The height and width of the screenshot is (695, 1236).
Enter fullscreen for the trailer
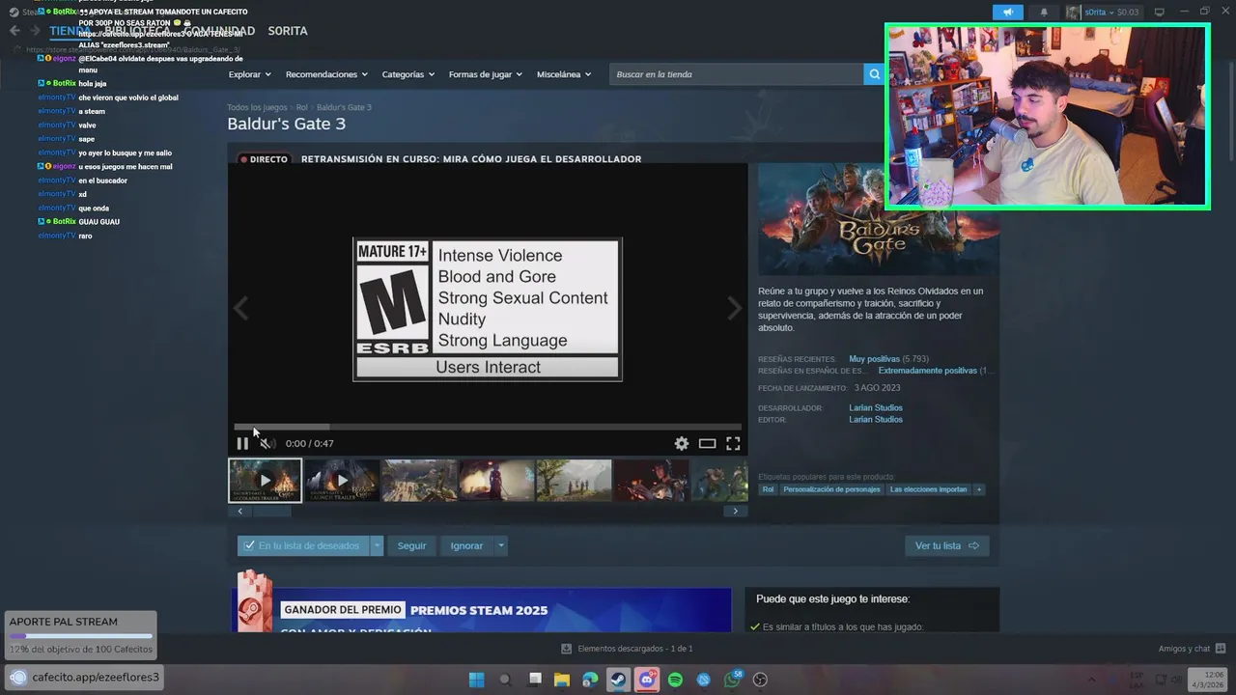pyautogui.click(x=733, y=444)
